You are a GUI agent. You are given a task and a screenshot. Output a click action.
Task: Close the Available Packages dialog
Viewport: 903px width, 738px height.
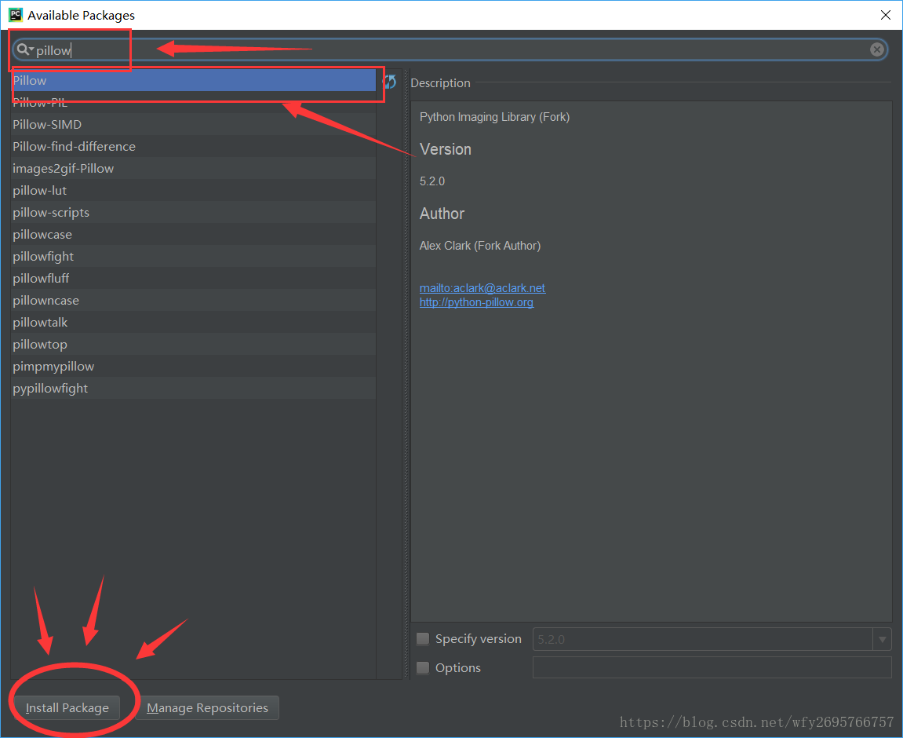click(x=885, y=15)
